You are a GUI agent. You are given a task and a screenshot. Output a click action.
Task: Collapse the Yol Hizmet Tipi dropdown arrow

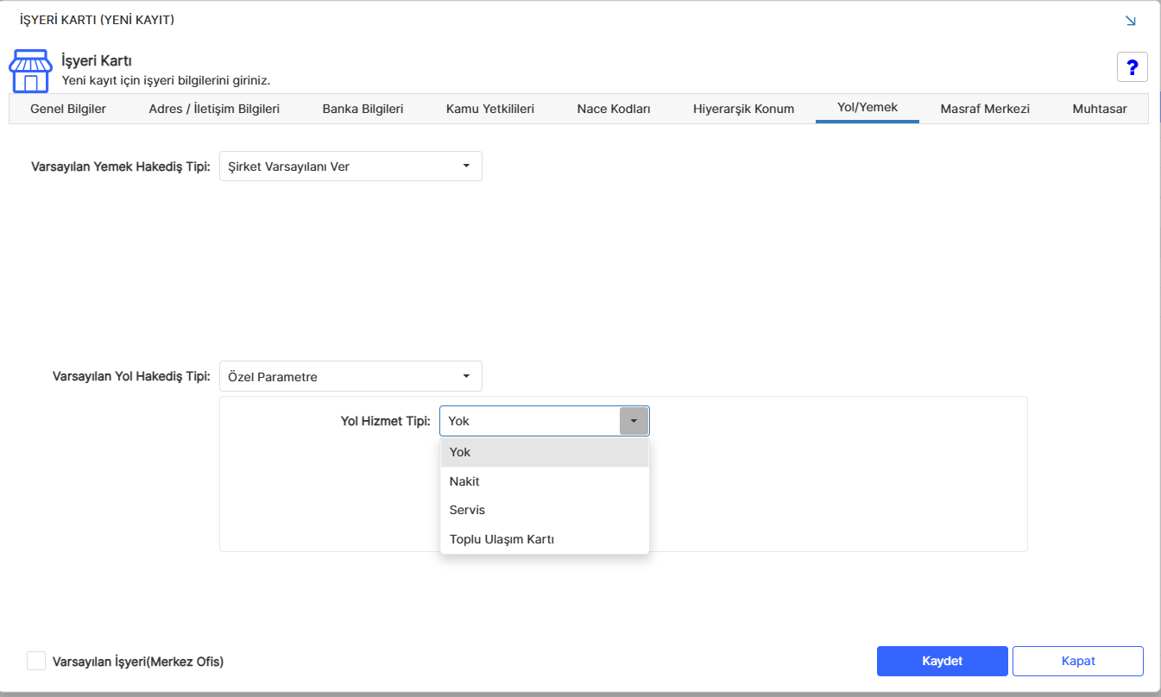click(634, 421)
